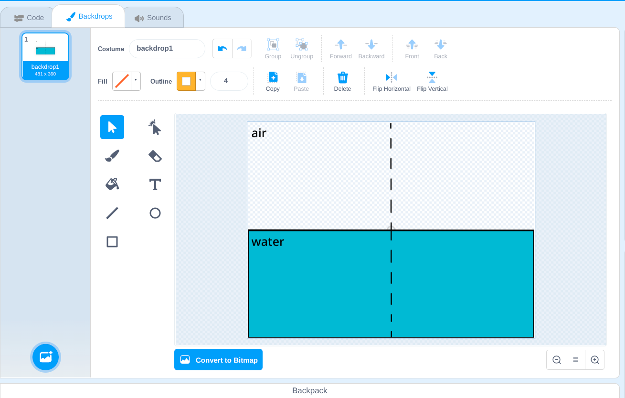Viewport: 625px width, 398px height.
Task: Select the Brush tool
Action: coord(112,156)
